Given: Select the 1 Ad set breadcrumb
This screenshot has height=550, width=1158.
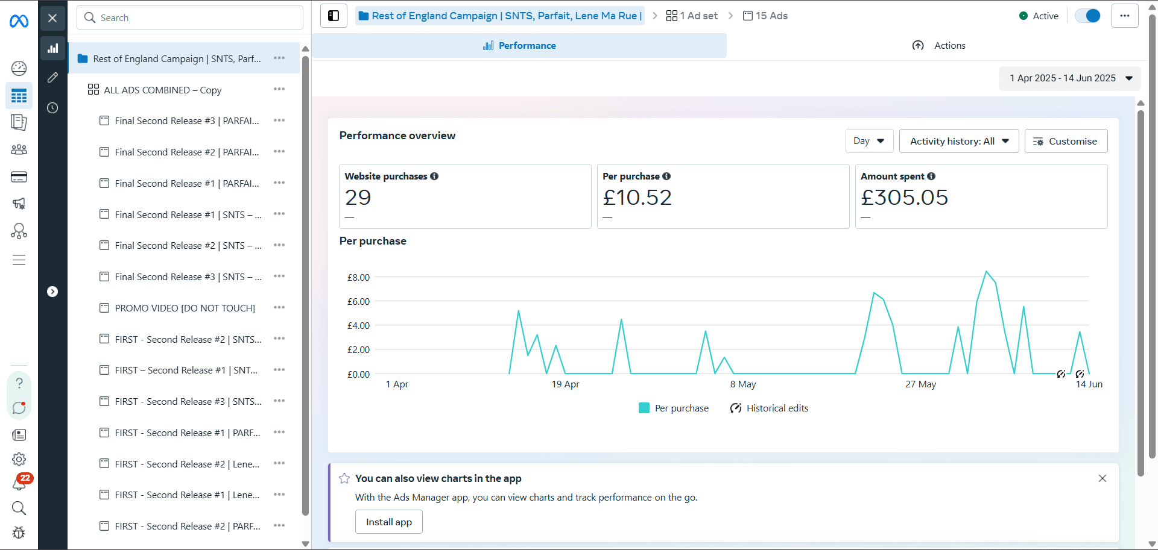Looking at the screenshot, I should (692, 16).
